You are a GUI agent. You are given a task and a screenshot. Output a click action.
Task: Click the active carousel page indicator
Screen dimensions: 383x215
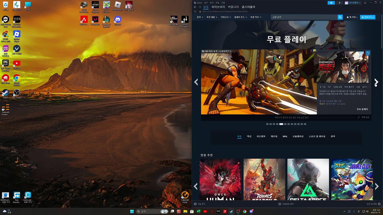281,124
